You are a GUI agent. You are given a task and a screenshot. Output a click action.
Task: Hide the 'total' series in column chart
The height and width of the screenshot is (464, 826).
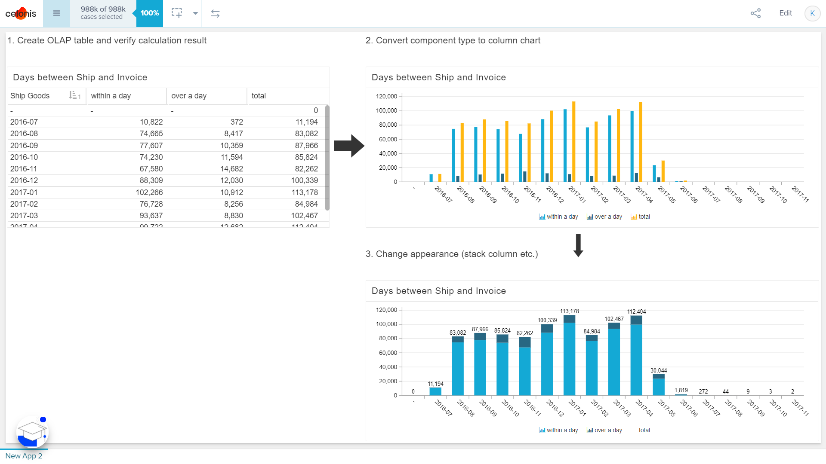[x=640, y=217]
